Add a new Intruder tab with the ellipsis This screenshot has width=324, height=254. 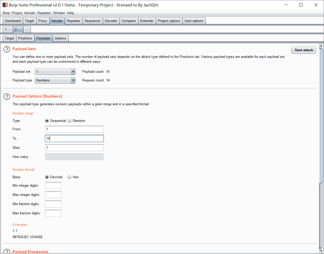click(27, 30)
